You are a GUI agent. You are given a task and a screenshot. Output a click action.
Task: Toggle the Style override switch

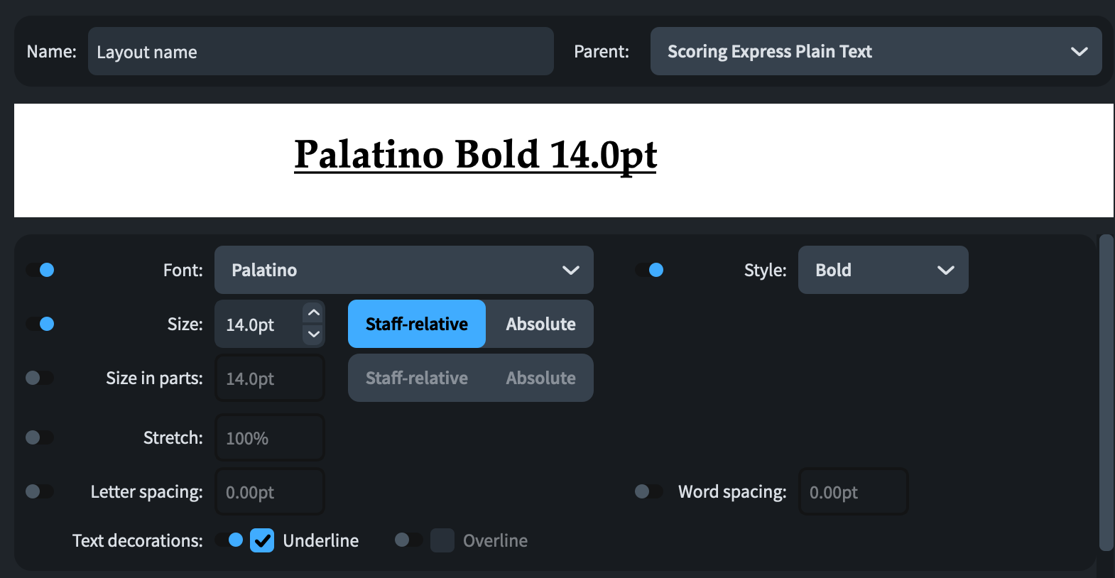[x=650, y=270]
